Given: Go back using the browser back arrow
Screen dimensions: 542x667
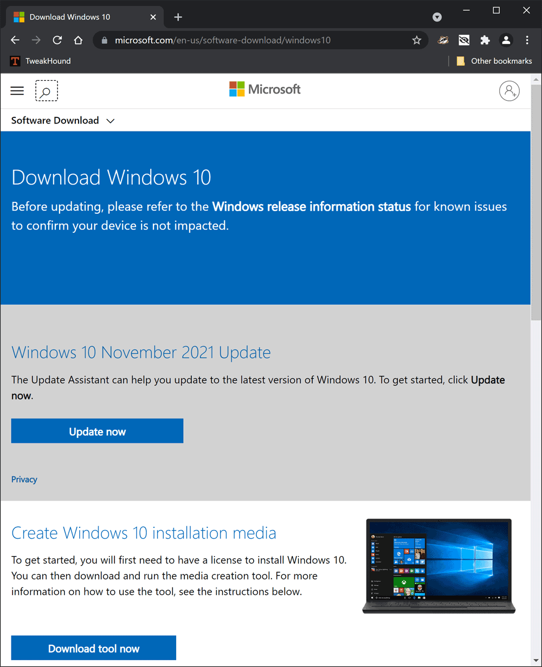Looking at the screenshot, I should [15, 40].
